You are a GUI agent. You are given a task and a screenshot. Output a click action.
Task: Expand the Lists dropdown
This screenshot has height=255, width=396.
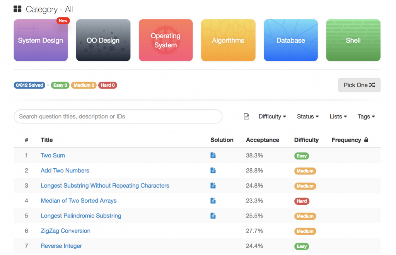(x=338, y=116)
